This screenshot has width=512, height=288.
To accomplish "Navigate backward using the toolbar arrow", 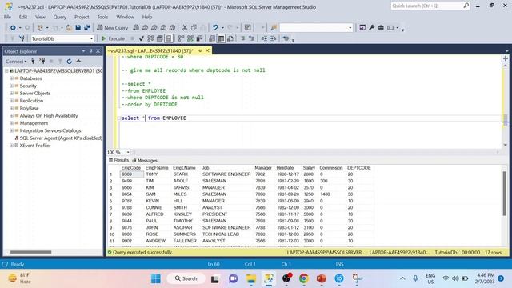I will (13, 28).
